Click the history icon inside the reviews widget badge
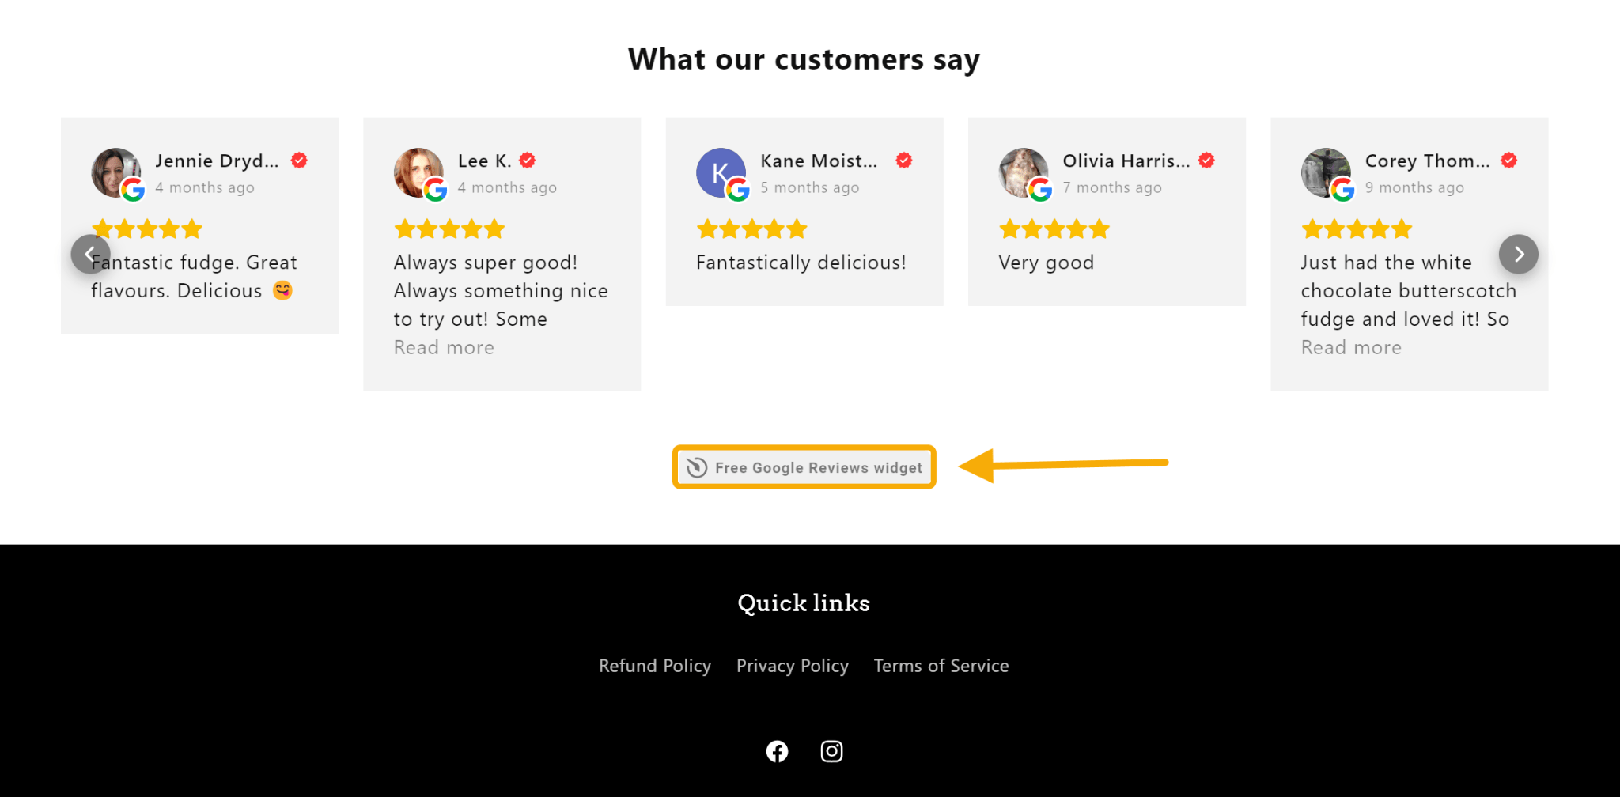Image resolution: width=1620 pixels, height=797 pixels. click(697, 467)
